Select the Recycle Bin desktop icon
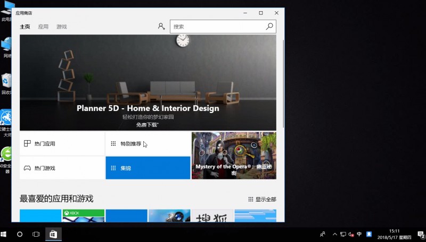The height and width of the screenshot is (242, 426). tap(6, 84)
